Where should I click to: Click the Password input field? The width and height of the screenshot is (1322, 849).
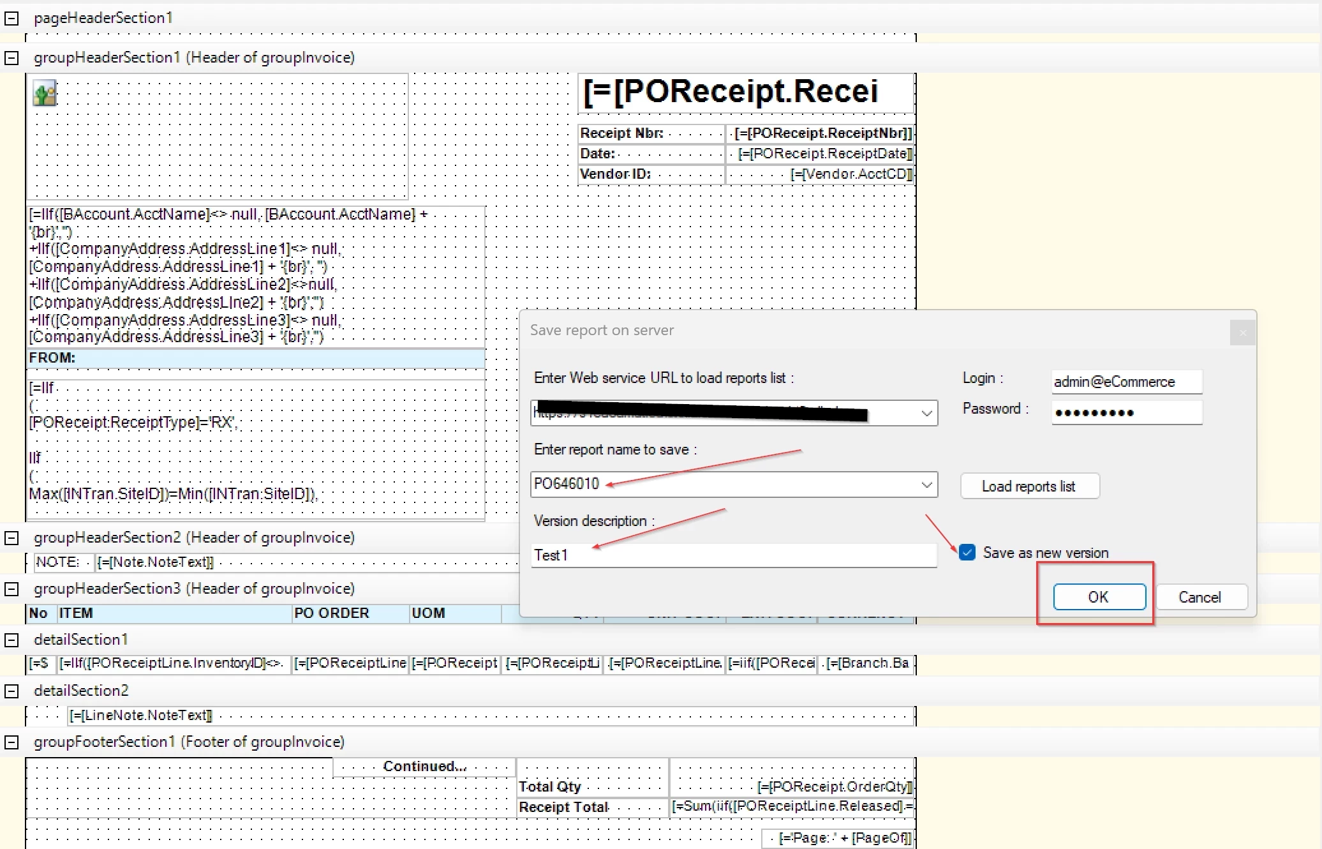pyautogui.click(x=1126, y=412)
